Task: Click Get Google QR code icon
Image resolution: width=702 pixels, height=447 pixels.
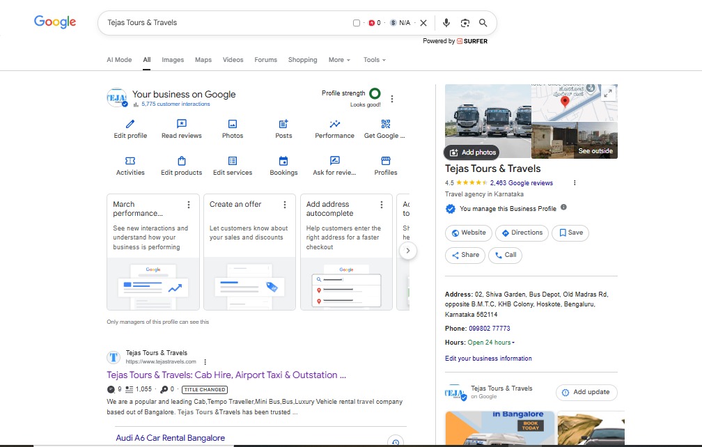Action: click(x=386, y=124)
